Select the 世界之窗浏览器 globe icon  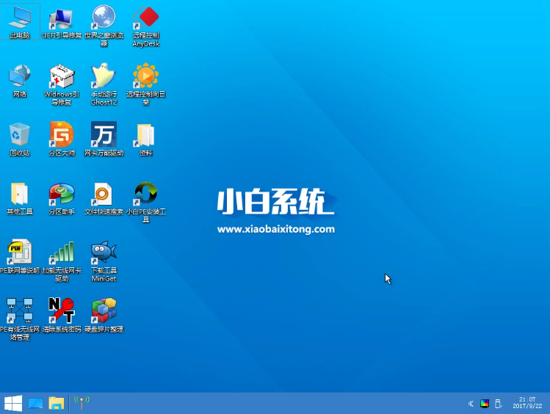[x=104, y=18]
